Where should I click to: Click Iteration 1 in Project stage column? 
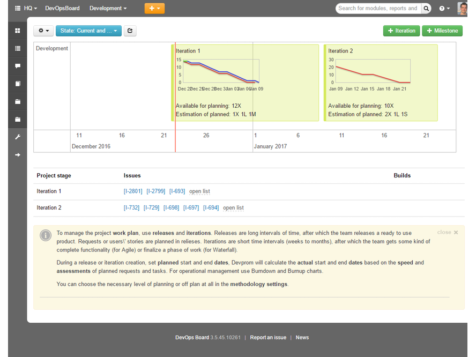49,191
